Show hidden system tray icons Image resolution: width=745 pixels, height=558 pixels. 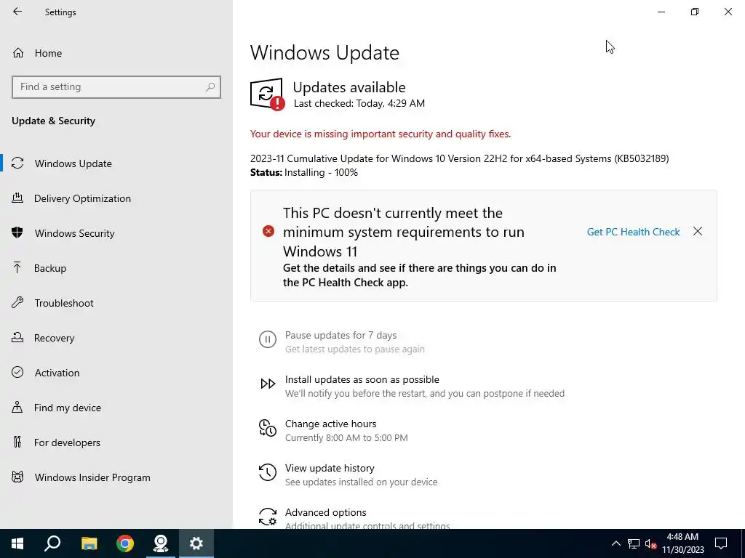click(615, 543)
